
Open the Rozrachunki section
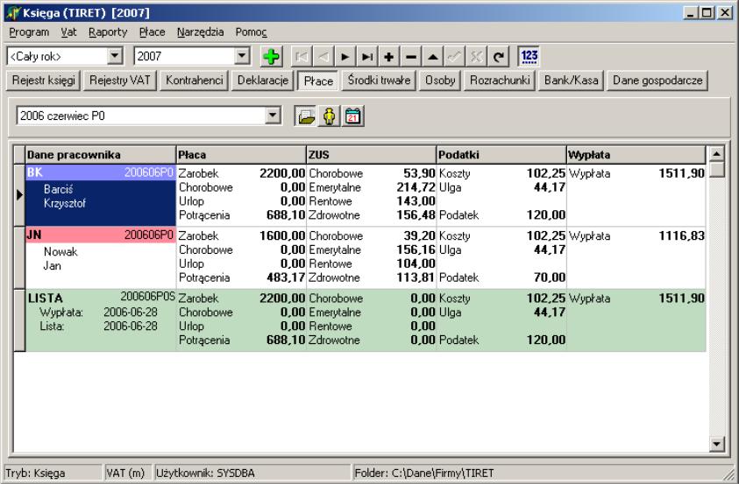point(500,81)
